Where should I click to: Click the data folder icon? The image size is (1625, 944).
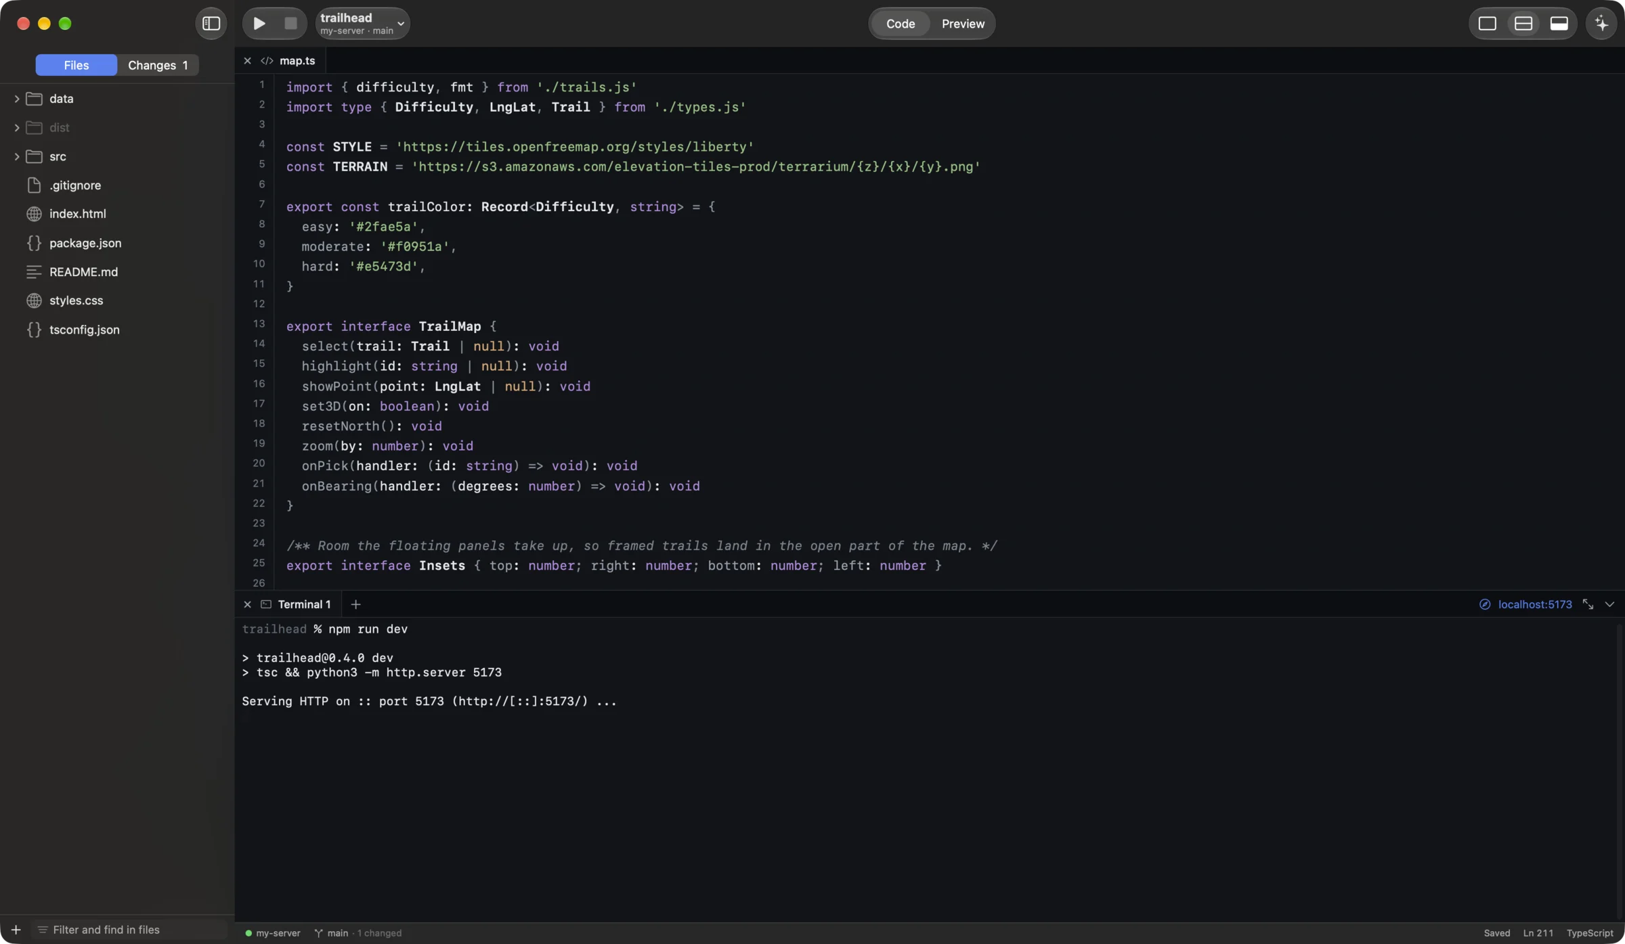click(x=34, y=99)
